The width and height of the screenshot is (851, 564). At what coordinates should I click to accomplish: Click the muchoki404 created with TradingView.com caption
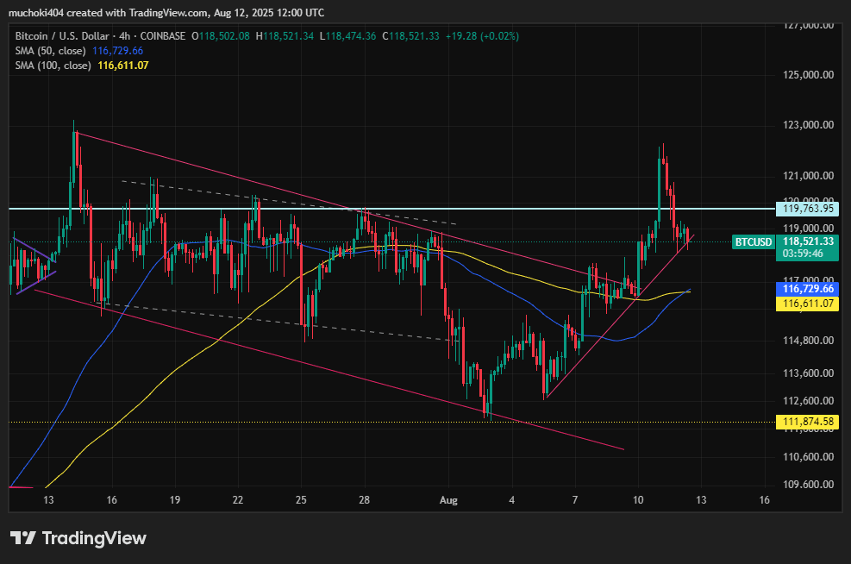click(x=166, y=12)
